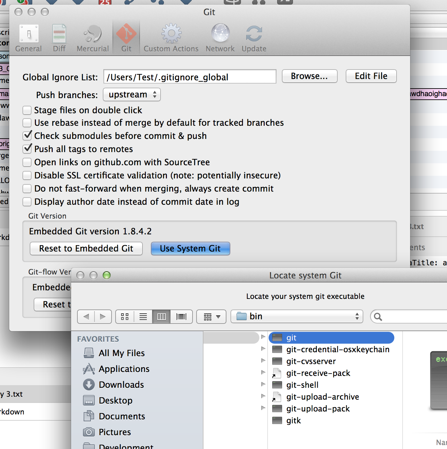Open the Update preferences icon
Image resolution: width=447 pixels, height=449 pixels.
point(254,34)
